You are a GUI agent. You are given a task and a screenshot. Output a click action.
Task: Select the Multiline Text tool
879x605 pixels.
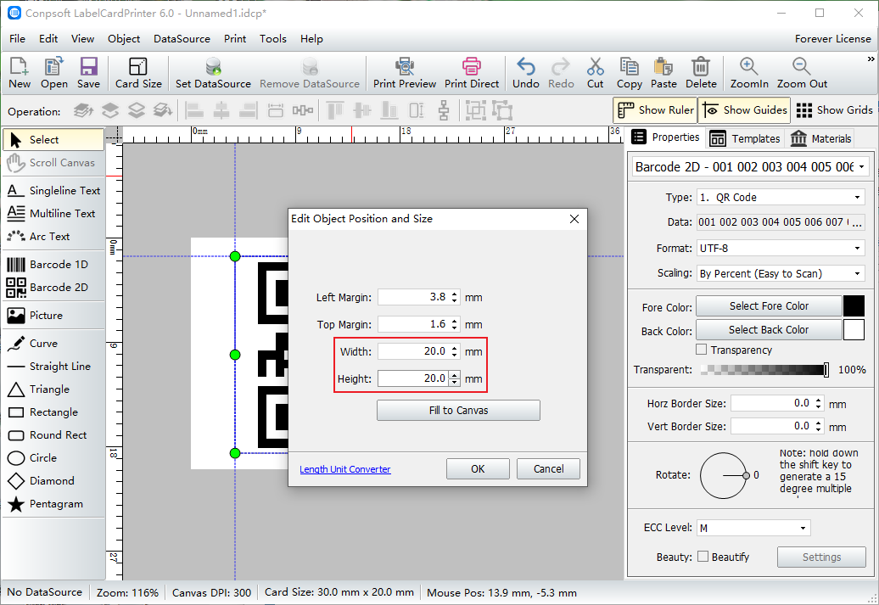coord(53,214)
